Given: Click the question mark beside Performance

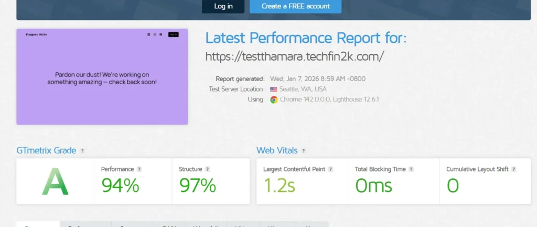Looking at the screenshot, I should [x=139, y=169].
